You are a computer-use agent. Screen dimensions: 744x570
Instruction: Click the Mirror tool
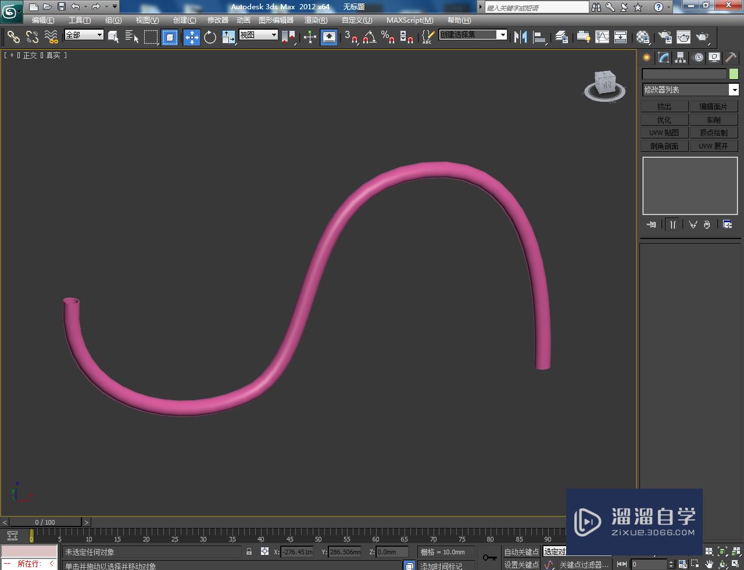521,37
